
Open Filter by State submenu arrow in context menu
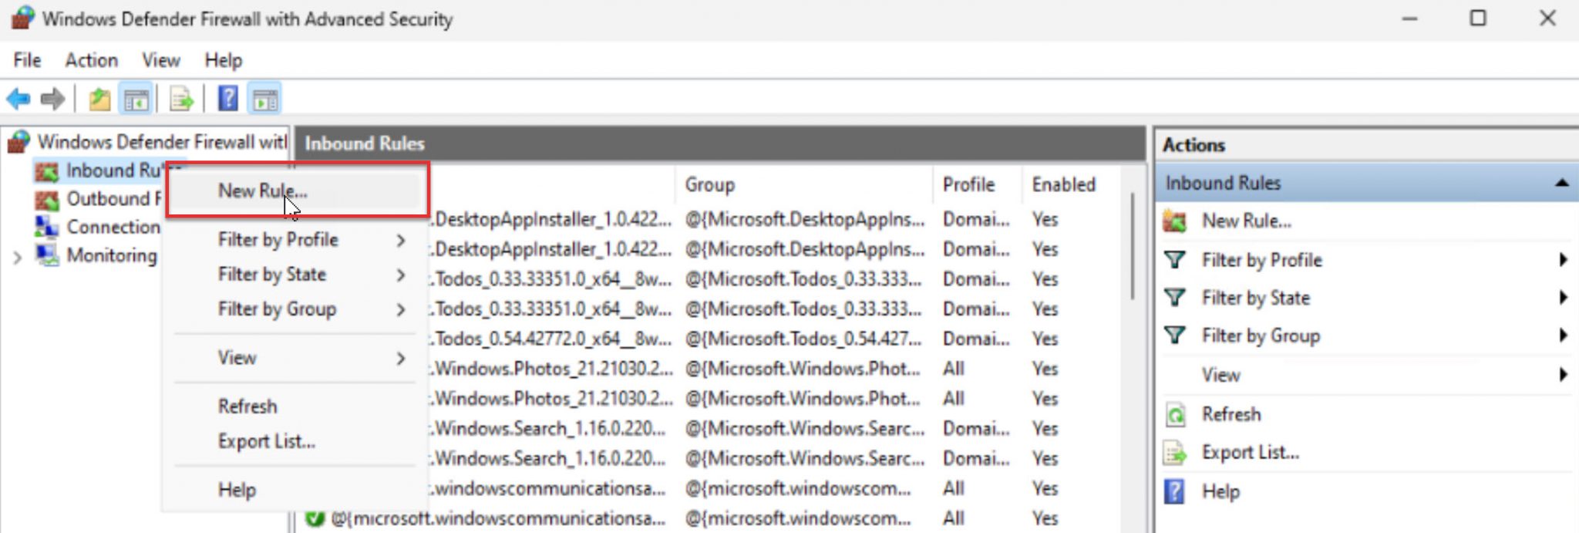coord(401,275)
